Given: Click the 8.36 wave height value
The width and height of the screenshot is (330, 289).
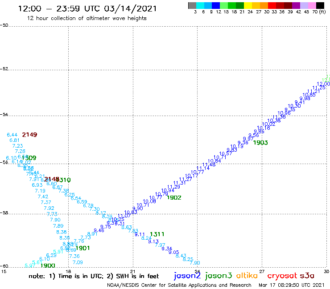Looking at the screenshot, I should point(62,232).
